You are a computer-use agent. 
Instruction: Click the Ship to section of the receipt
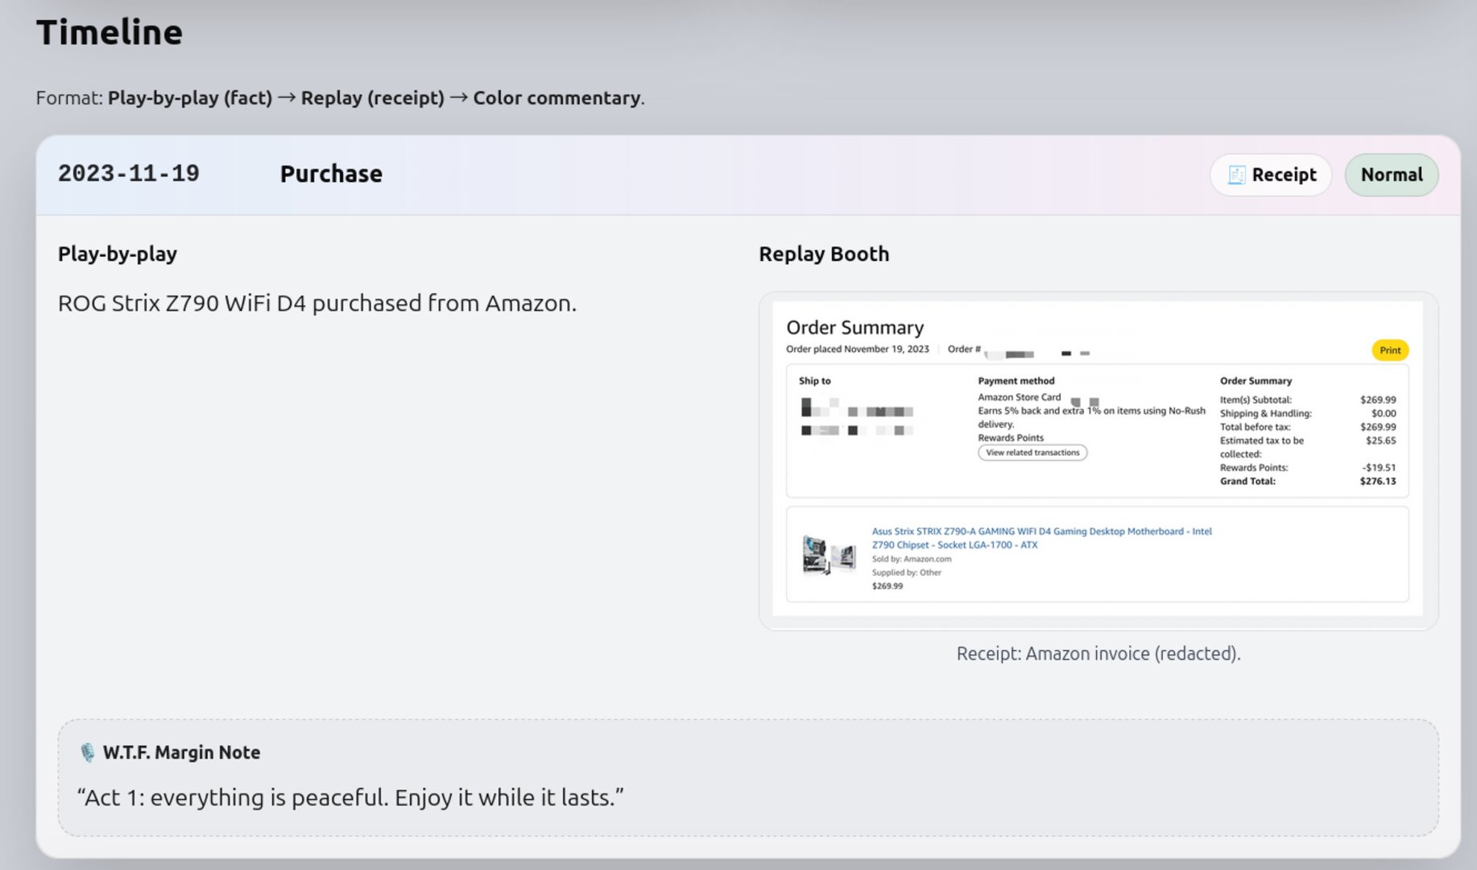click(838, 403)
